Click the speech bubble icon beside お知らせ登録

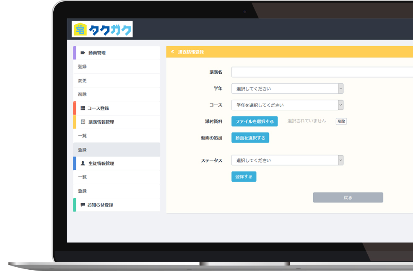click(83, 205)
